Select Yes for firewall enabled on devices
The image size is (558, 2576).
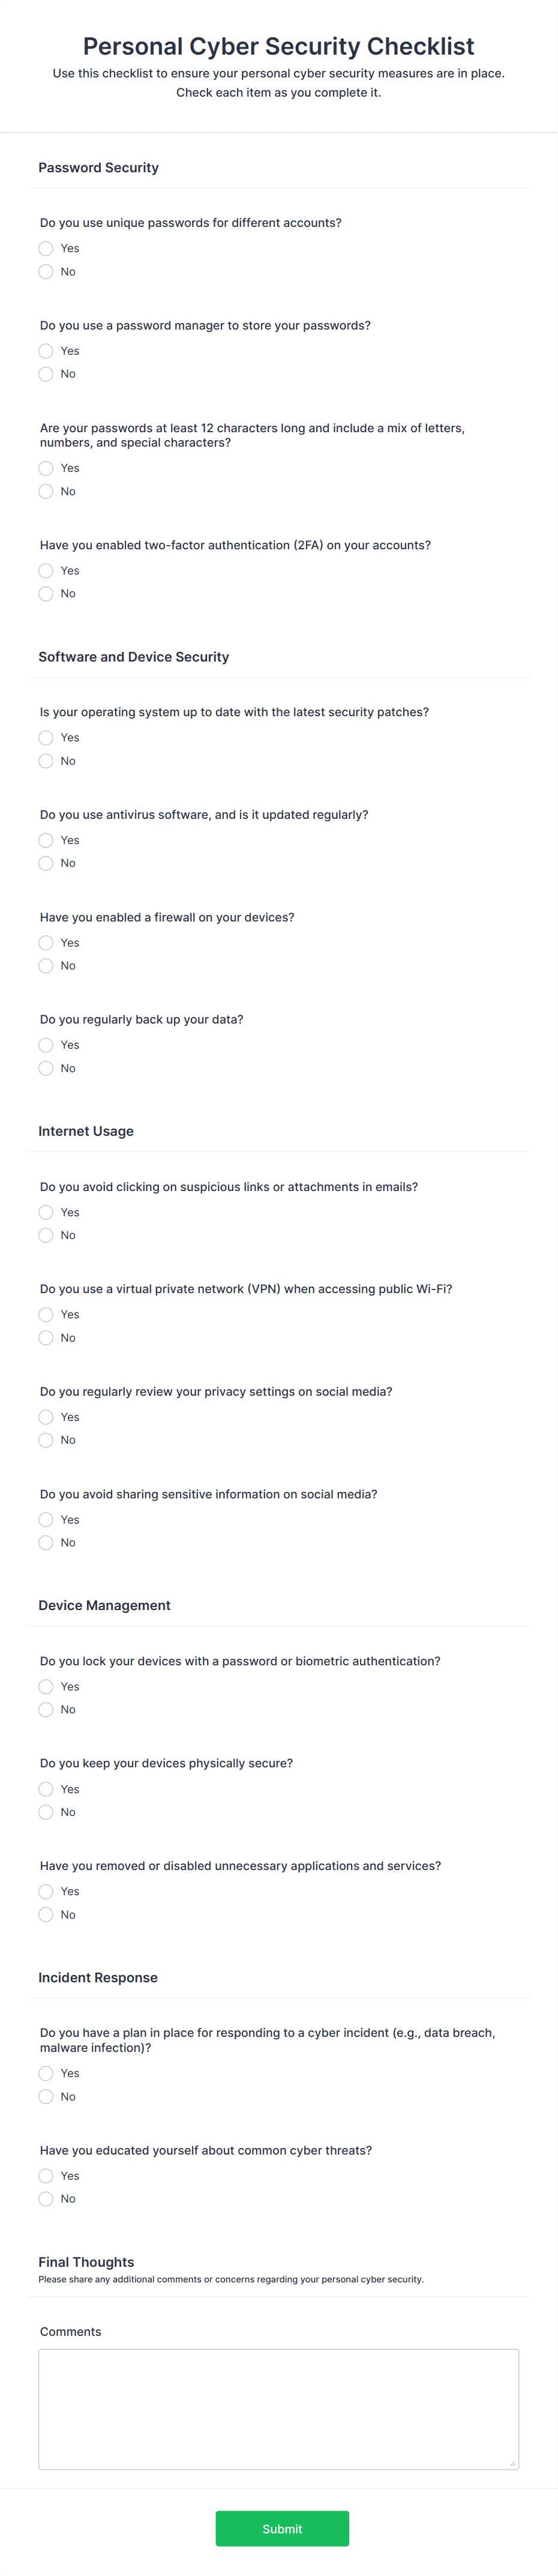click(46, 942)
